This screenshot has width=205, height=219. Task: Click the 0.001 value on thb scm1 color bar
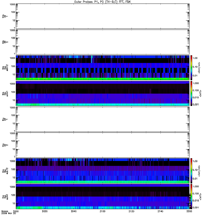click(x=196, y=105)
